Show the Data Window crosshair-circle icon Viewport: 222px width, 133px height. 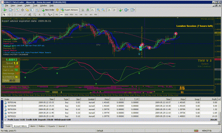pos(22,10)
